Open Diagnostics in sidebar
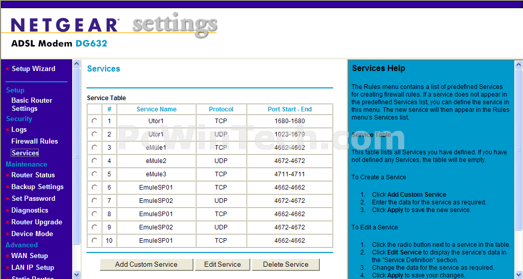Viewport: 523px width, 279px height. [30, 211]
